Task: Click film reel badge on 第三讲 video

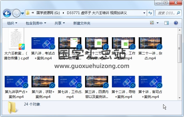Action: click(x=106, y=85)
